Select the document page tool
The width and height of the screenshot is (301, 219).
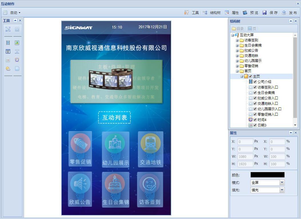point(17,69)
